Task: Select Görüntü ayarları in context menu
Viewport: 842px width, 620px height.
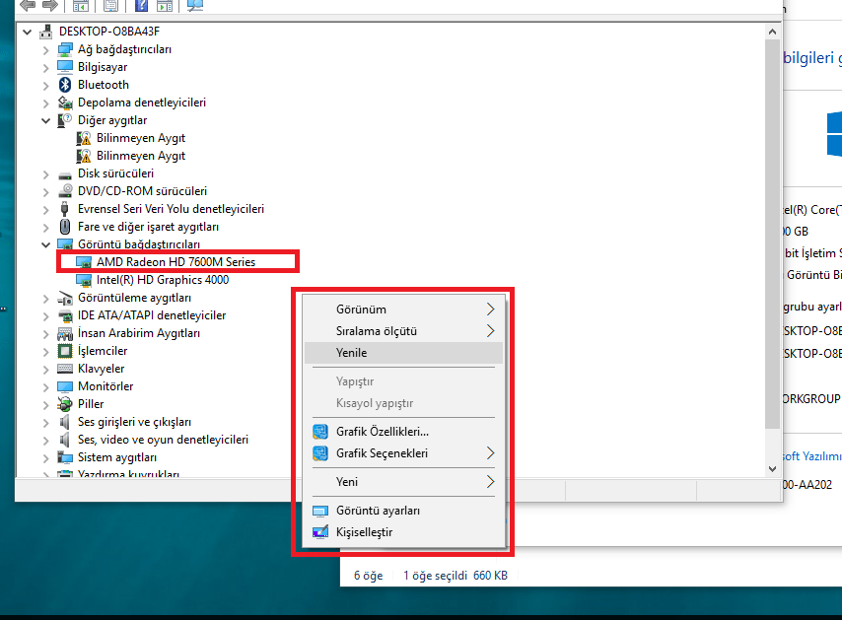Action: click(403, 511)
